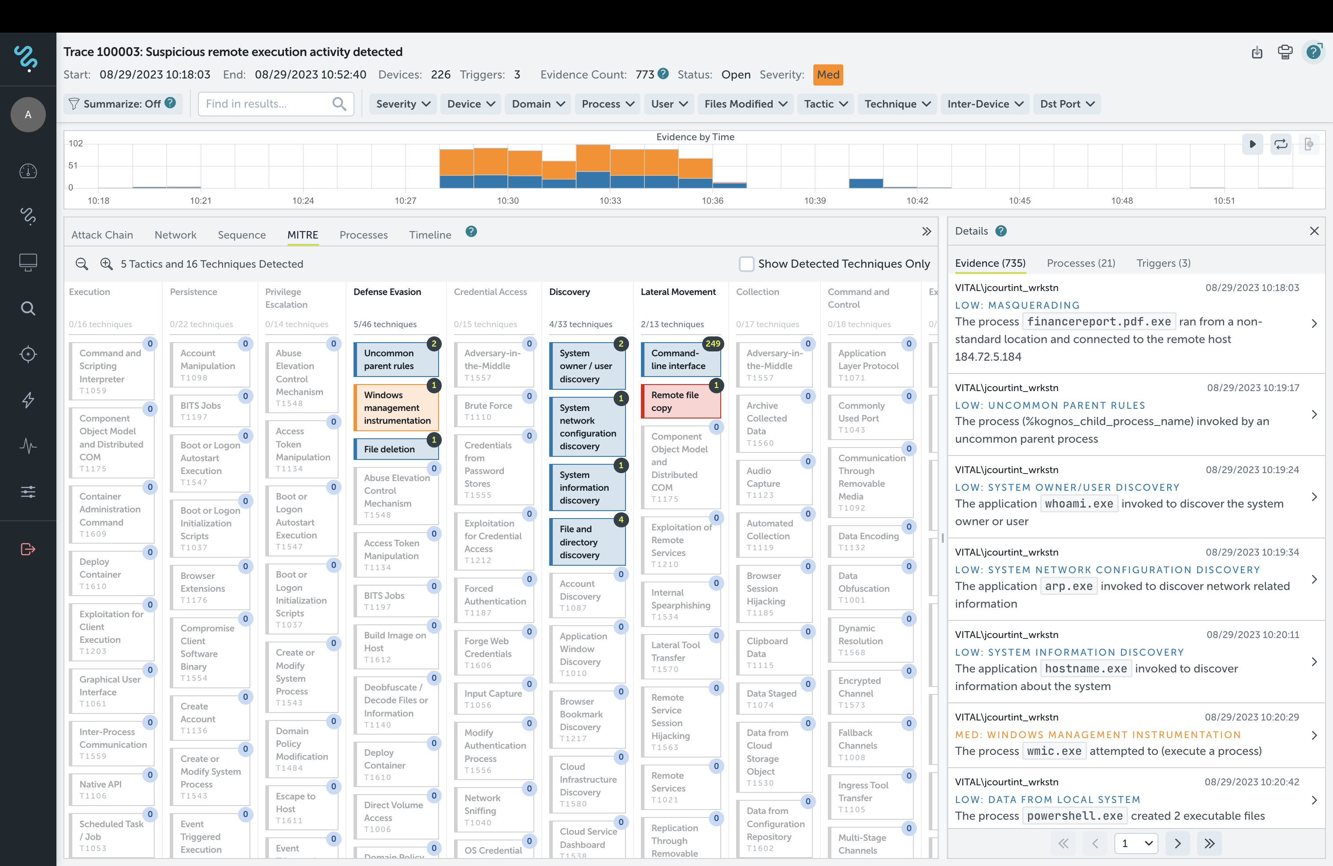Click the loop icon above chart
The height and width of the screenshot is (866, 1333).
click(x=1281, y=144)
